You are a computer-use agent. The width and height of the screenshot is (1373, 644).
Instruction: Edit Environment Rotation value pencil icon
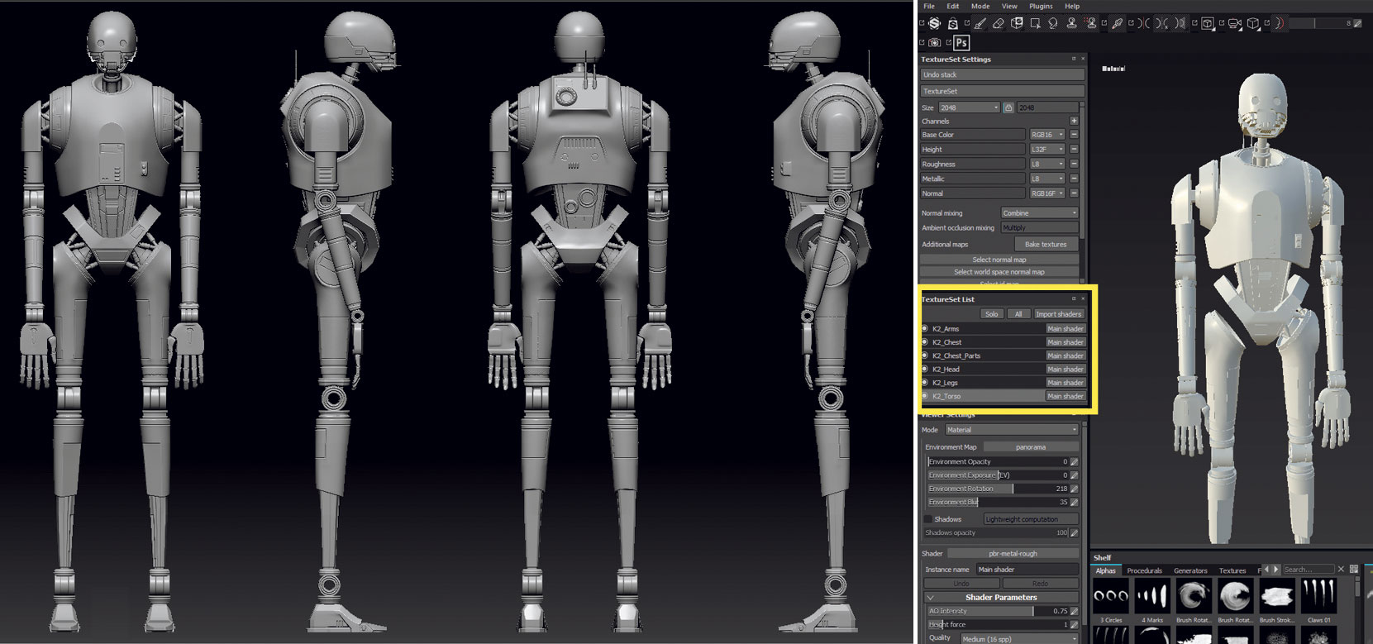(x=1075, y=489)
